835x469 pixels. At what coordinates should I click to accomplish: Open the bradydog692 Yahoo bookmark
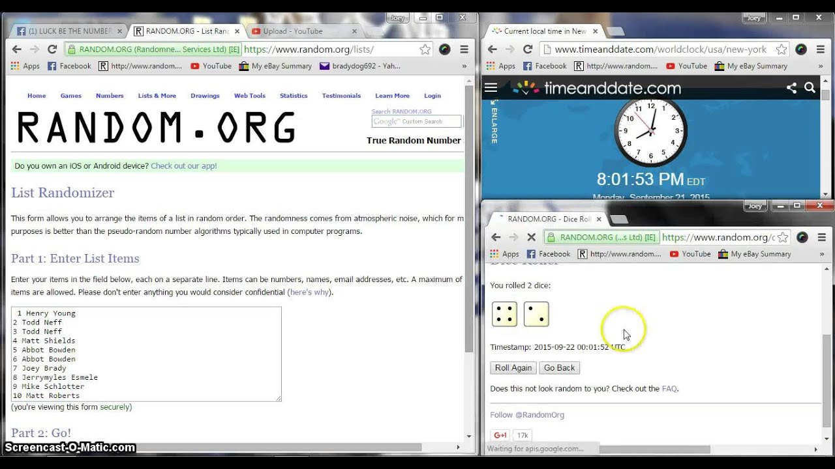click(359, 66)
